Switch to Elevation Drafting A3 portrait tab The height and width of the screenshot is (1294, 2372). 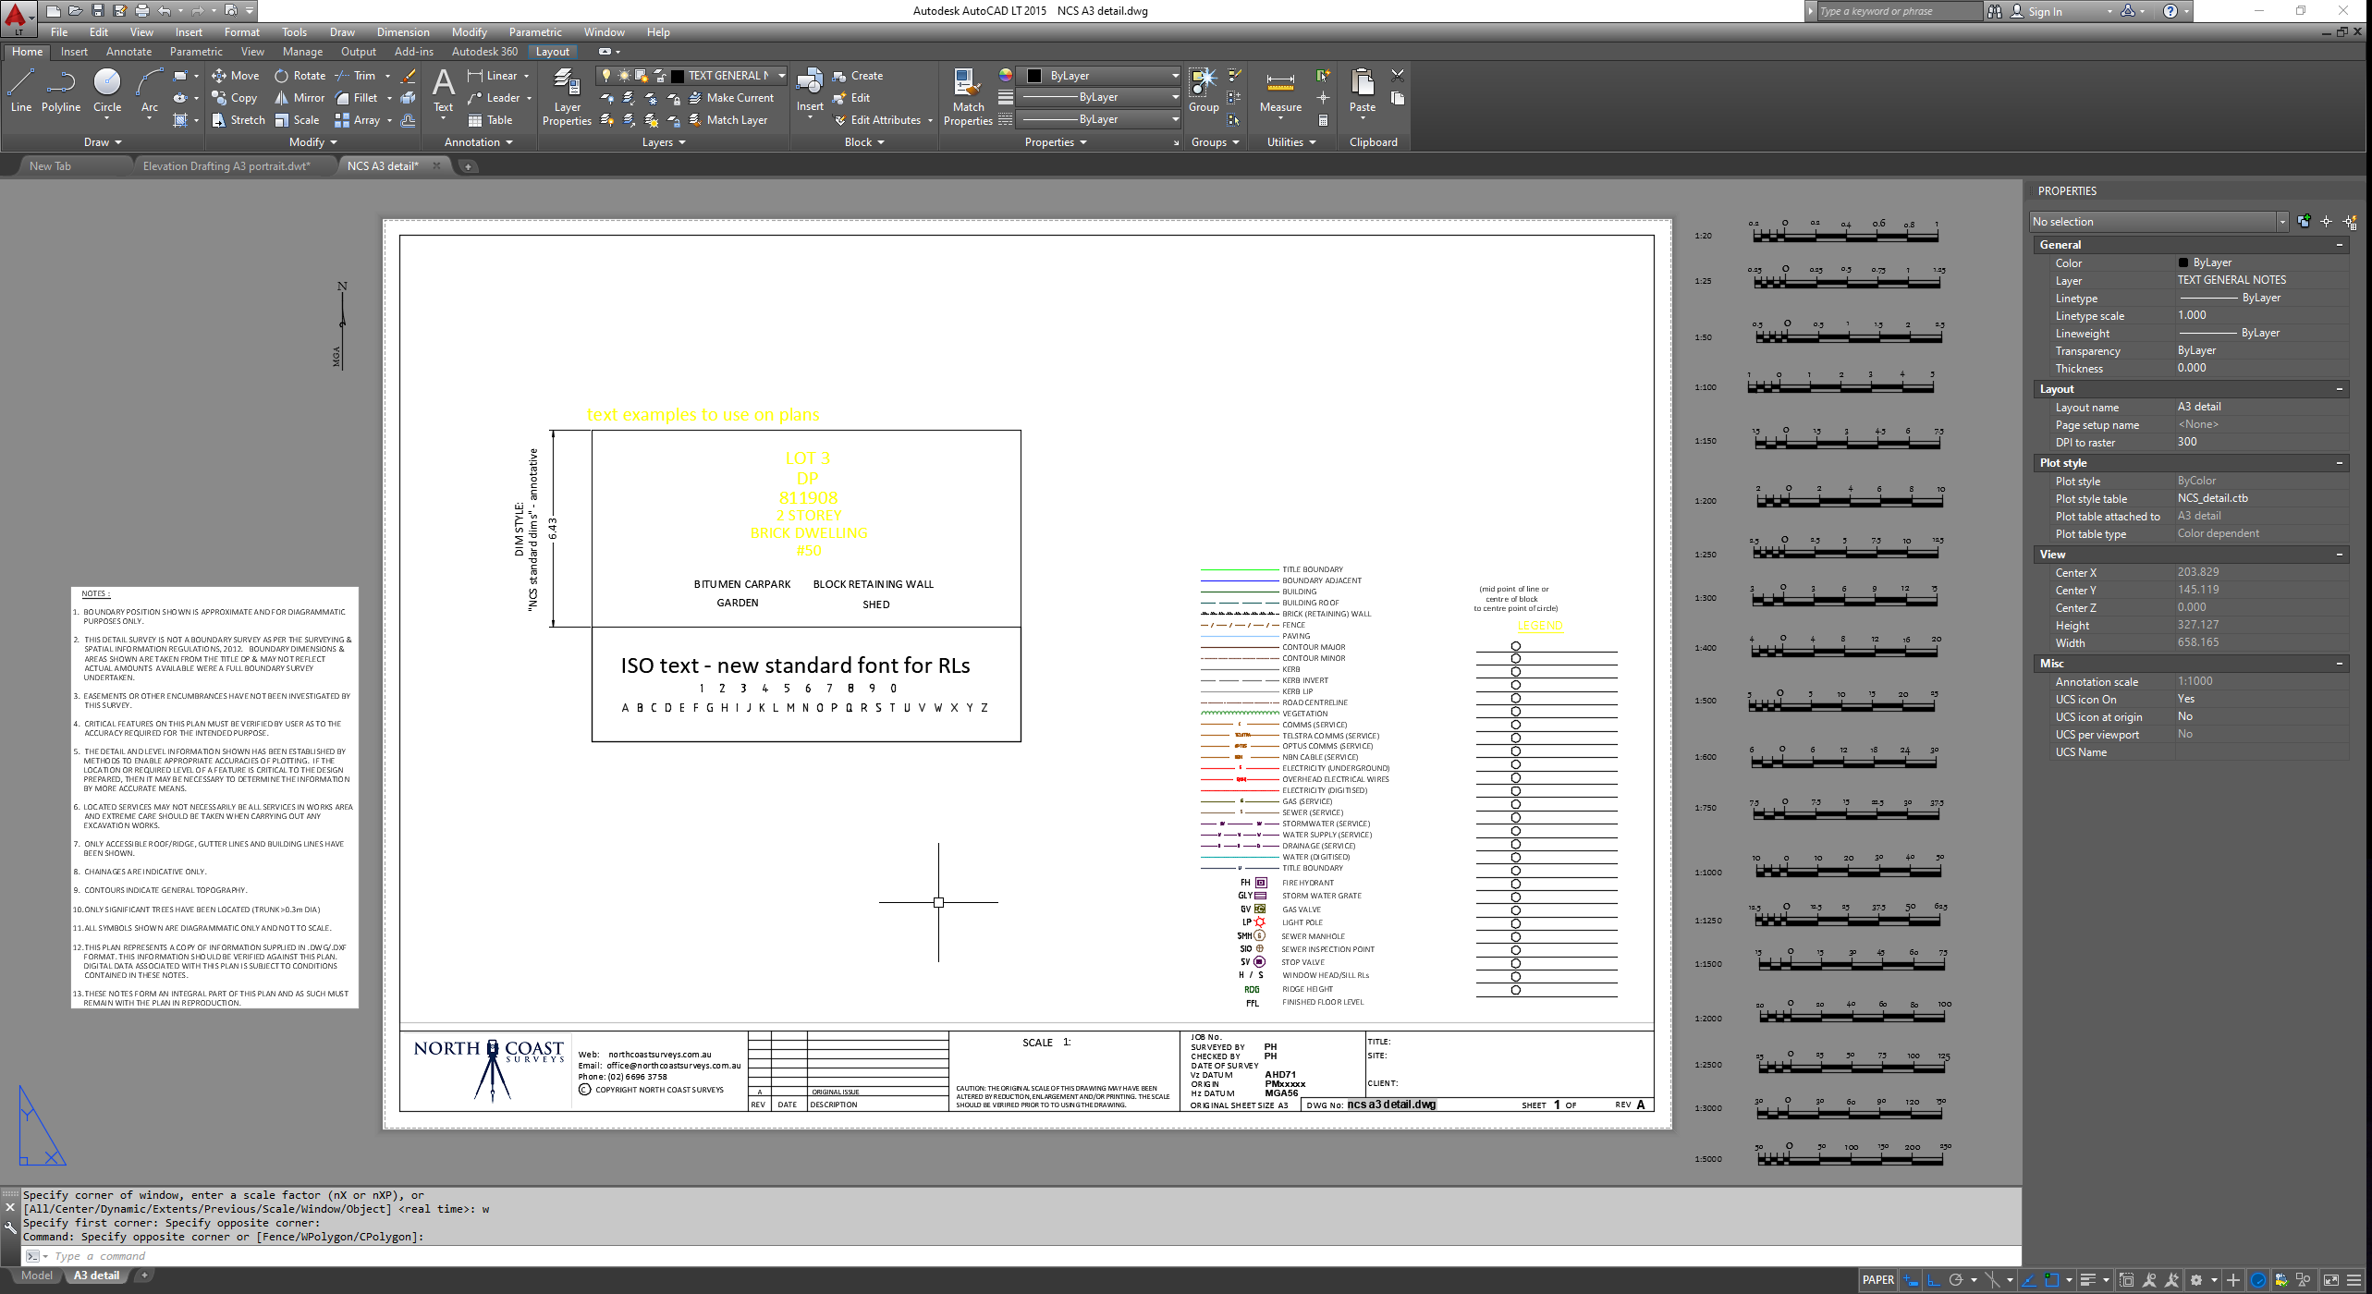click(226, 166)
